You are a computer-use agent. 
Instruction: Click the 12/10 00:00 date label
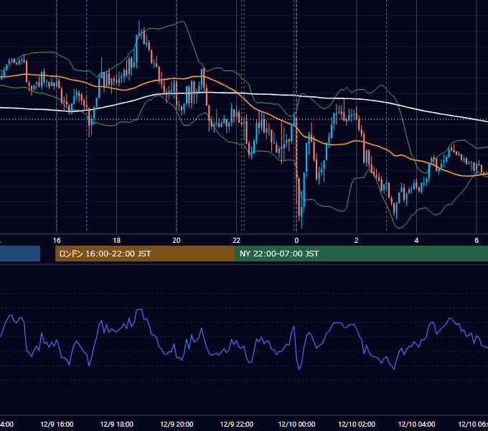click(x=296, y=424)
